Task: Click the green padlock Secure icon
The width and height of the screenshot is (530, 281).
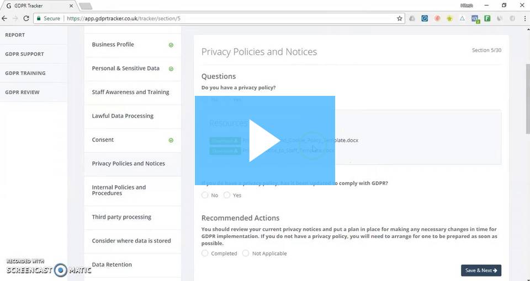Action: [39, 18]
